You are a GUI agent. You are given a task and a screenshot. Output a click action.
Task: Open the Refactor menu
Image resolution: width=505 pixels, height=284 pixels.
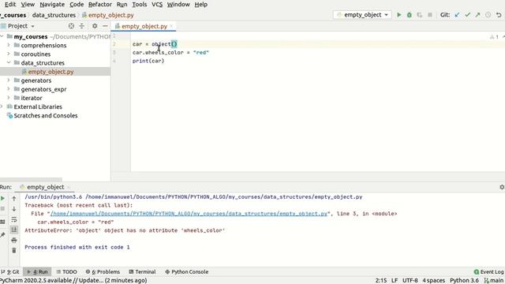pos(100,5)
